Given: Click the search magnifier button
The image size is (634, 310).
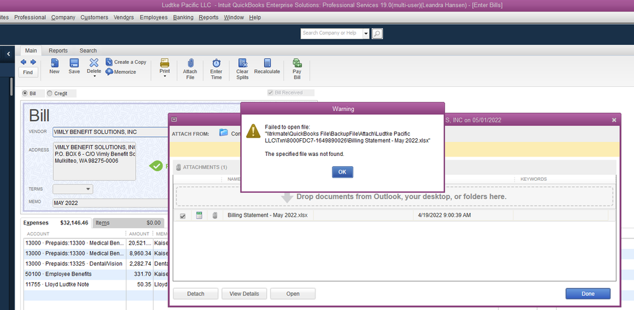Looking at the screenshot, I should pos(377,34).
